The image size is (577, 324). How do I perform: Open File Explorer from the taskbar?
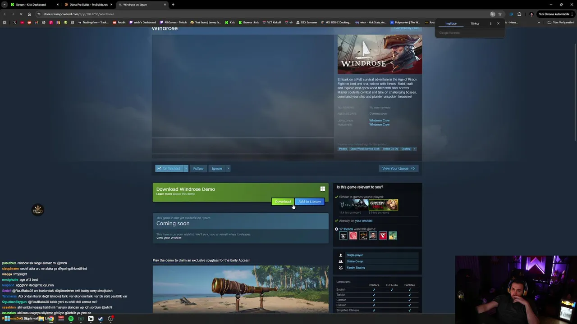pos(41,319)
